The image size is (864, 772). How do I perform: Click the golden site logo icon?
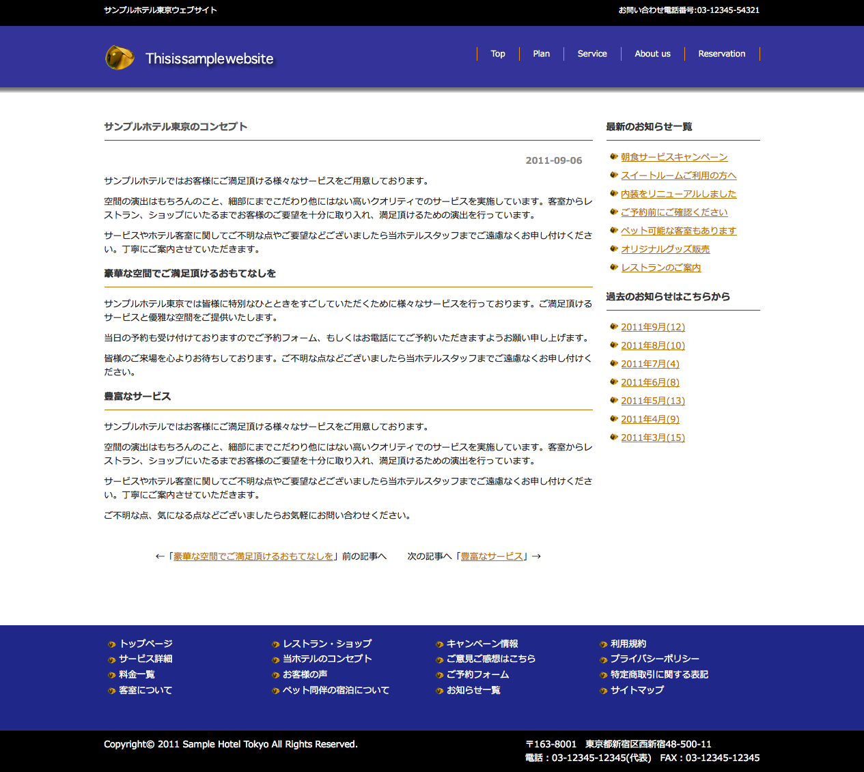pos(120,58)
